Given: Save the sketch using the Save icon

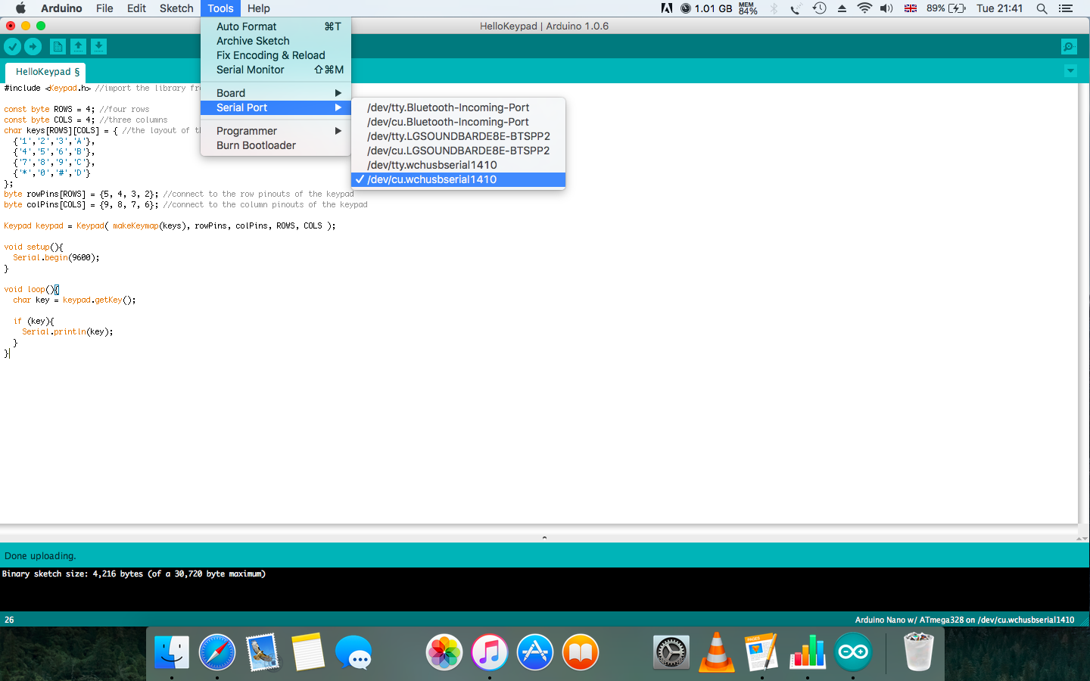Looking at the screenshot, I should coord(98,47).
